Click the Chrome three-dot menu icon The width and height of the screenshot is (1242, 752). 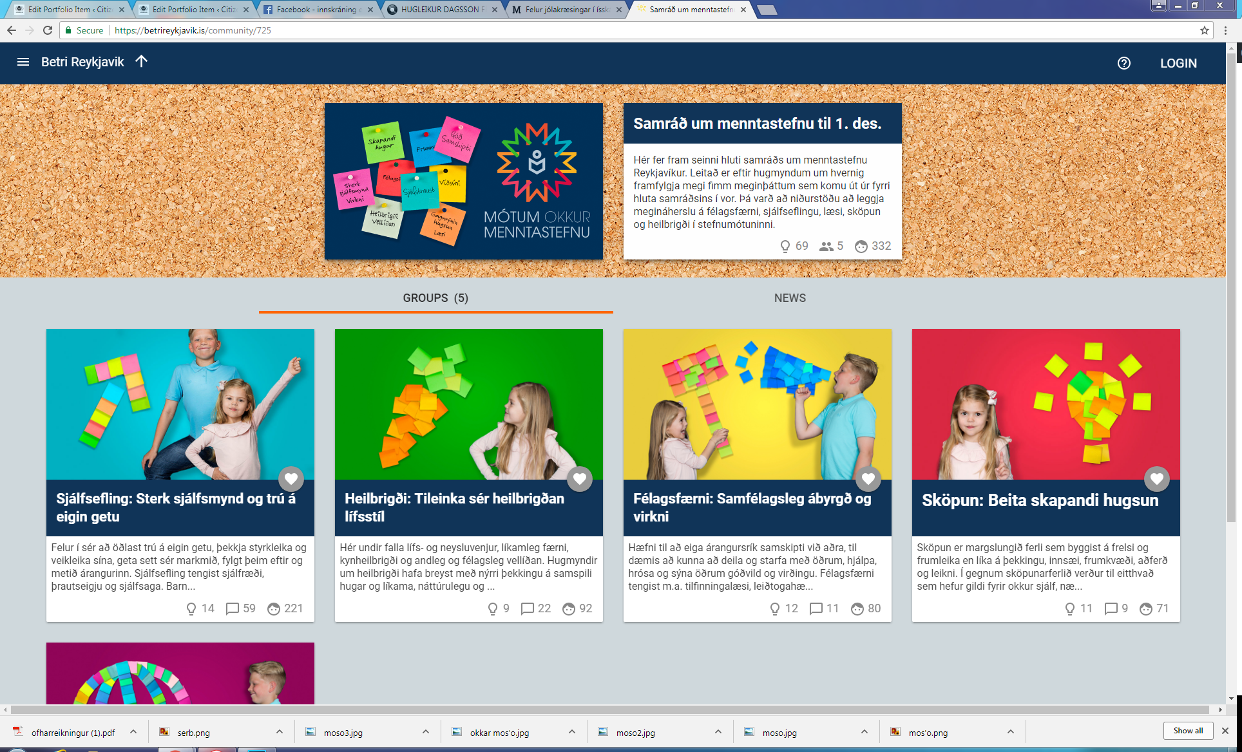click(x=1225, y=30)
